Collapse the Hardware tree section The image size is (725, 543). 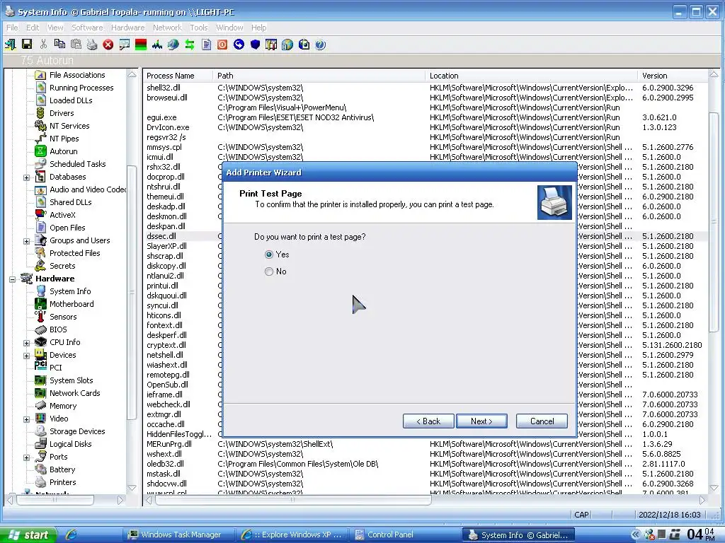13,279
